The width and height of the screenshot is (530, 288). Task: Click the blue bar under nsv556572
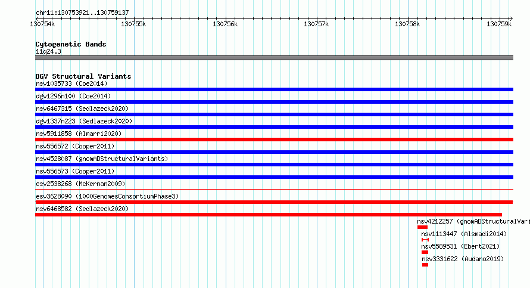(274, 152)
